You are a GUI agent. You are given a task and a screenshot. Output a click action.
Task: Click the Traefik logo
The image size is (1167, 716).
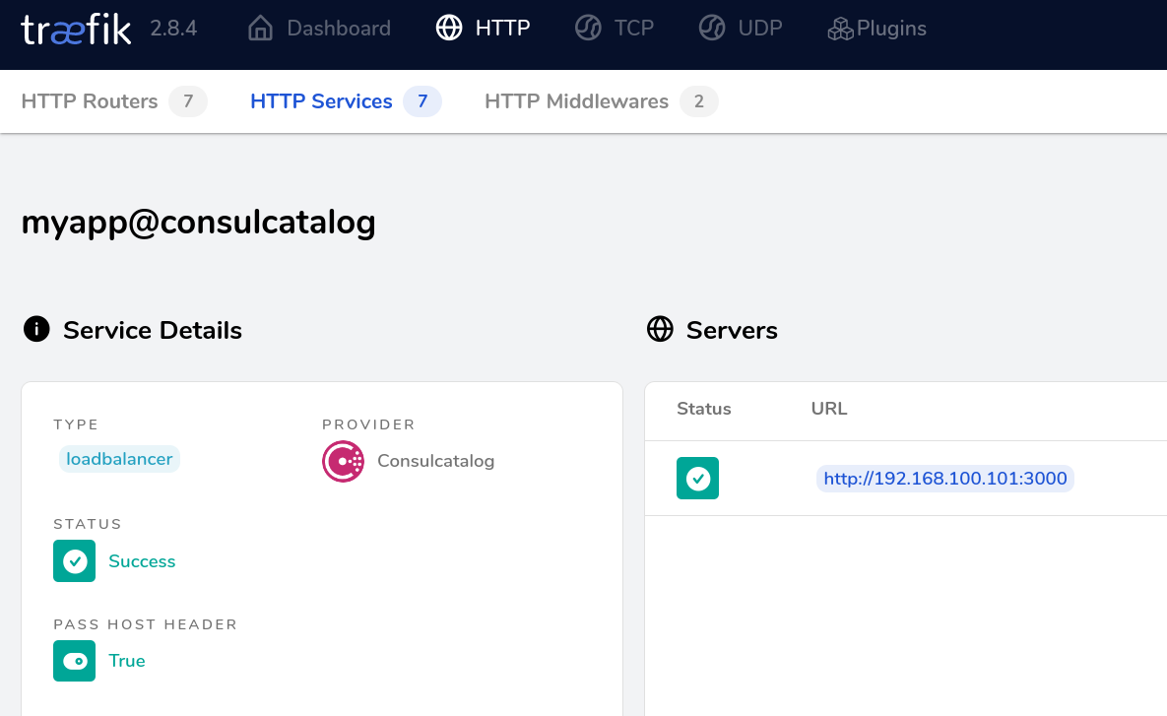pyautogui.click(x=76, y=30)
